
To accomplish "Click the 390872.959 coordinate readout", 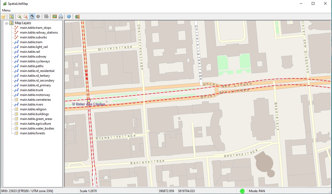I will 167,191.
